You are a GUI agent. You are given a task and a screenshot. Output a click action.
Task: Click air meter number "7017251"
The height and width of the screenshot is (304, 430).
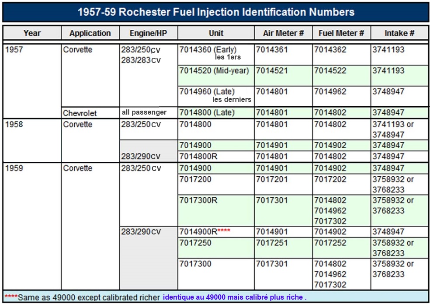point(272,243)
